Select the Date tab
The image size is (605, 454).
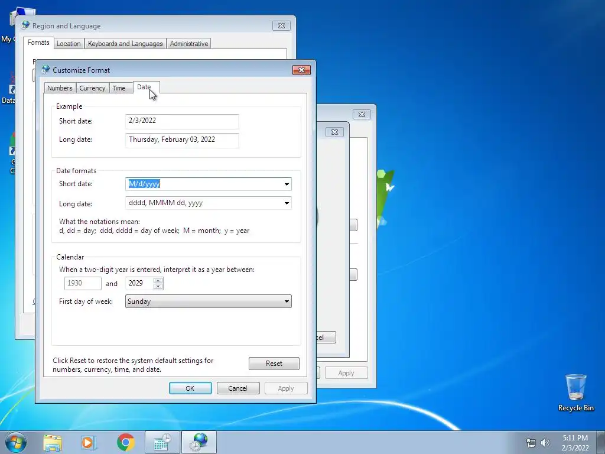pyautogui.click(x=145, y=87)
